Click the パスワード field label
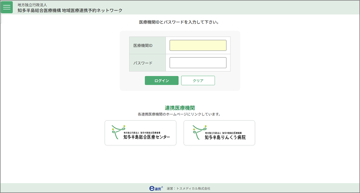Screen dimensions: 360x193 pyautogui.click(x=143, y=63)
